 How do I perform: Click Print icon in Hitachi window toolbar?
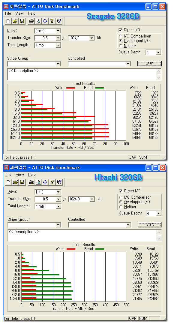pyautogui.click(x=31, y=182)
